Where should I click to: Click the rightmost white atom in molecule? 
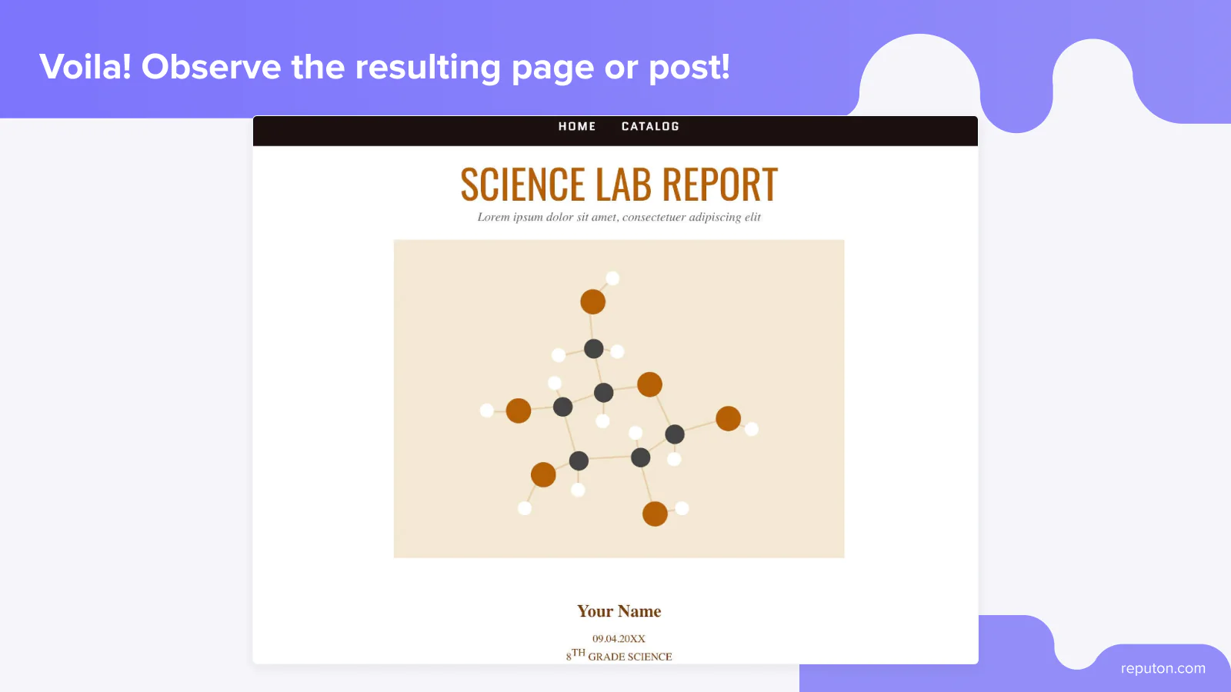click(x=752, y=429)
